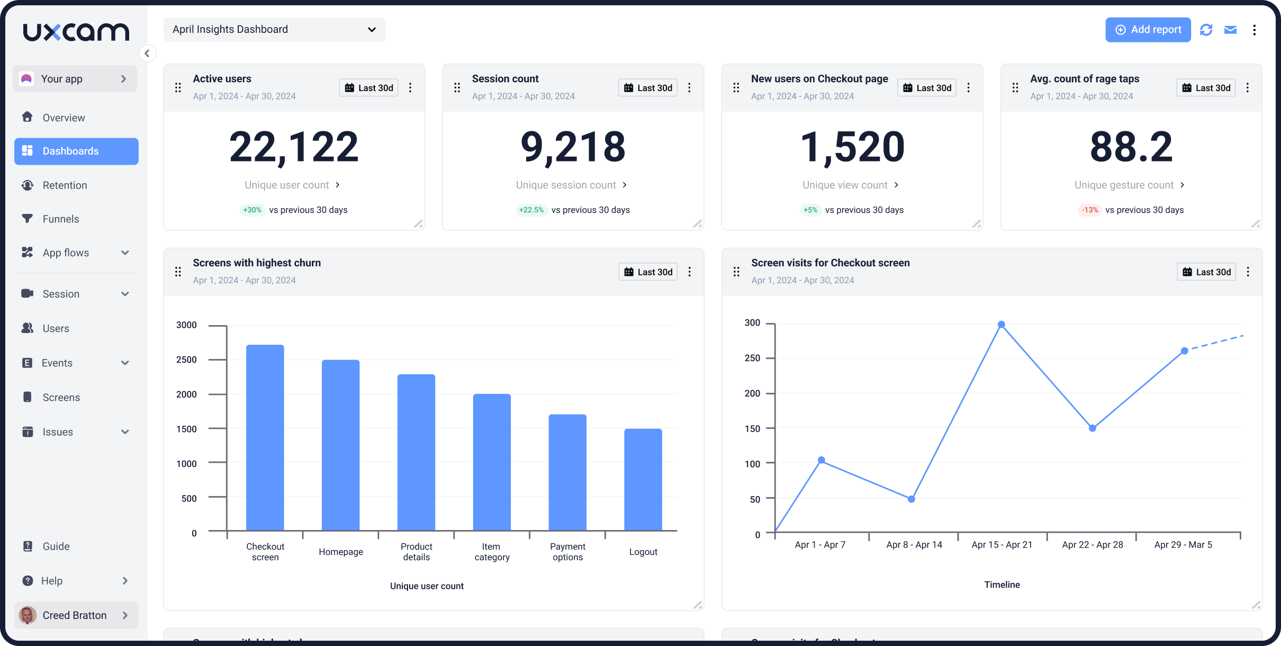The height and width of the screenshot is (646, 1281).
Task: Select the Funnels icon in the sidebar
Action: [28, 219]
